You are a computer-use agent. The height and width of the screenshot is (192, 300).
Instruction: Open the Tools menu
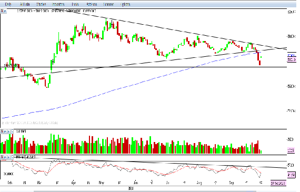point(75,4)
